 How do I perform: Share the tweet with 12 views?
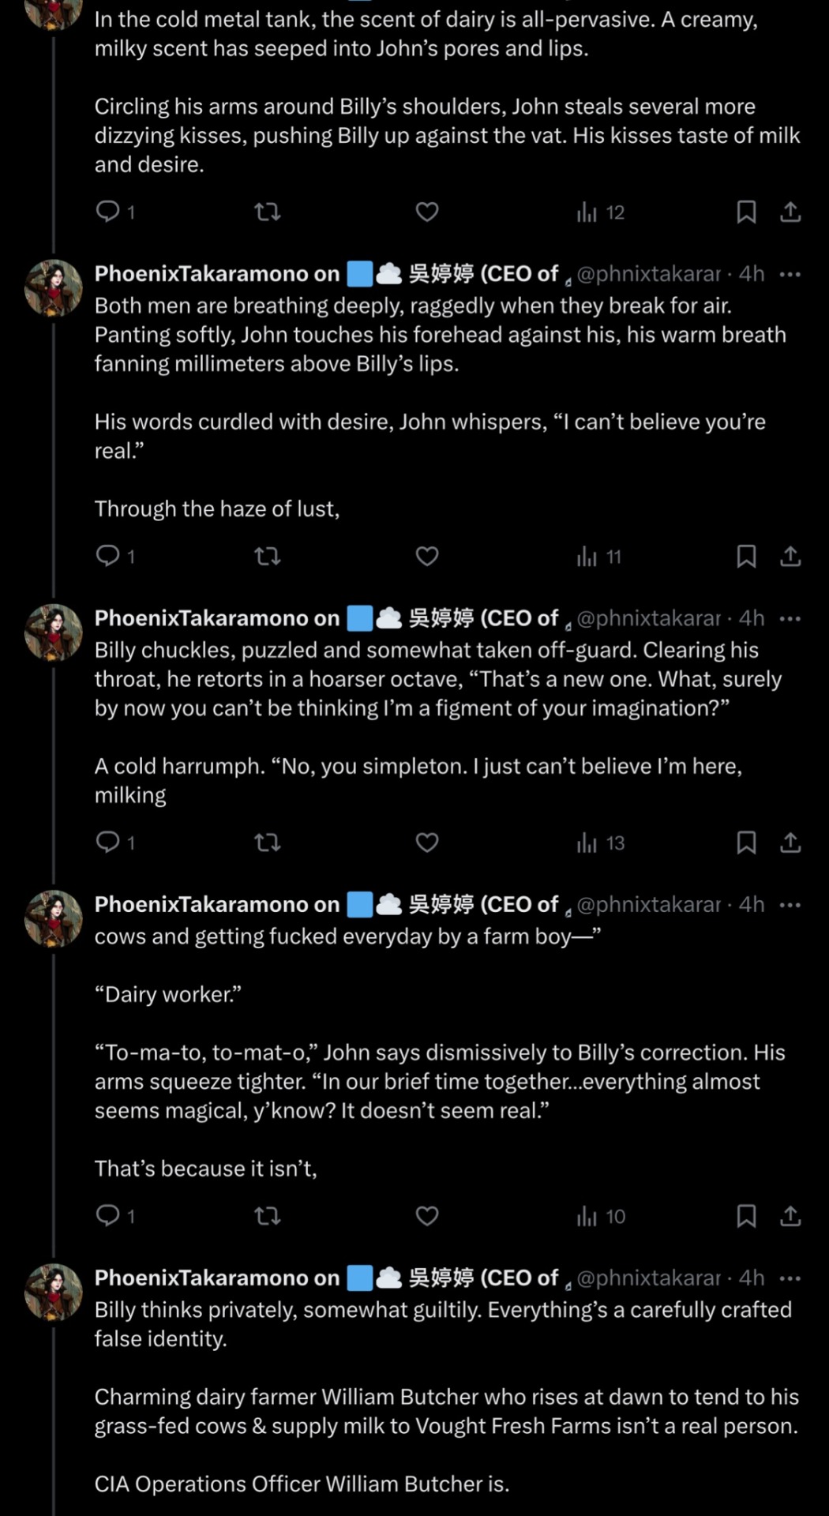pos(790,212)
